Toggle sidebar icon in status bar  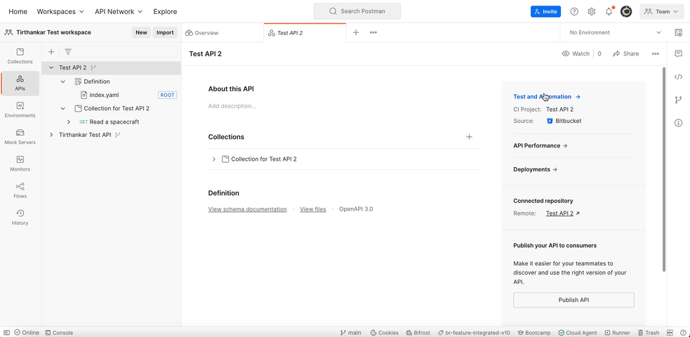click(x=7, y=333)
